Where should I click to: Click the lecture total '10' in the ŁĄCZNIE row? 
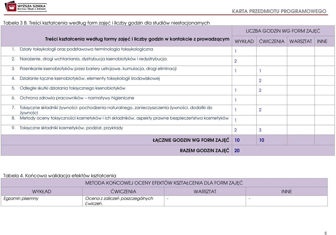[x=237, y=140]
